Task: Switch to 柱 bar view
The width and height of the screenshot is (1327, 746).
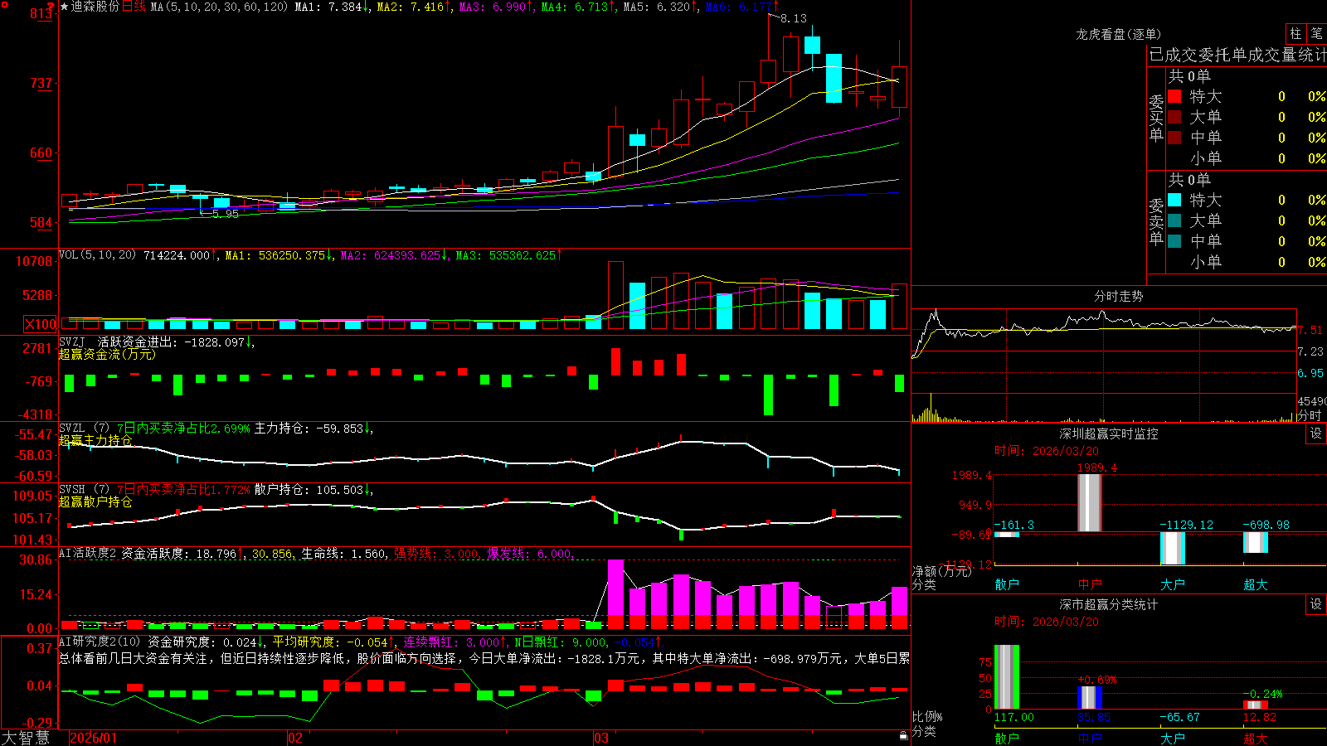Action: click(x=1295, y=34)
